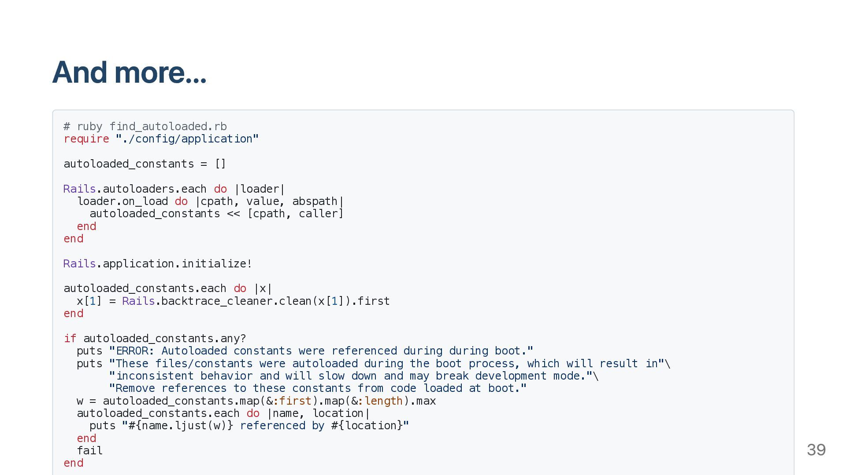Click the "# ruby find_autoloaded.rb" comment line

pyautogui.click(x=145, y=127)
